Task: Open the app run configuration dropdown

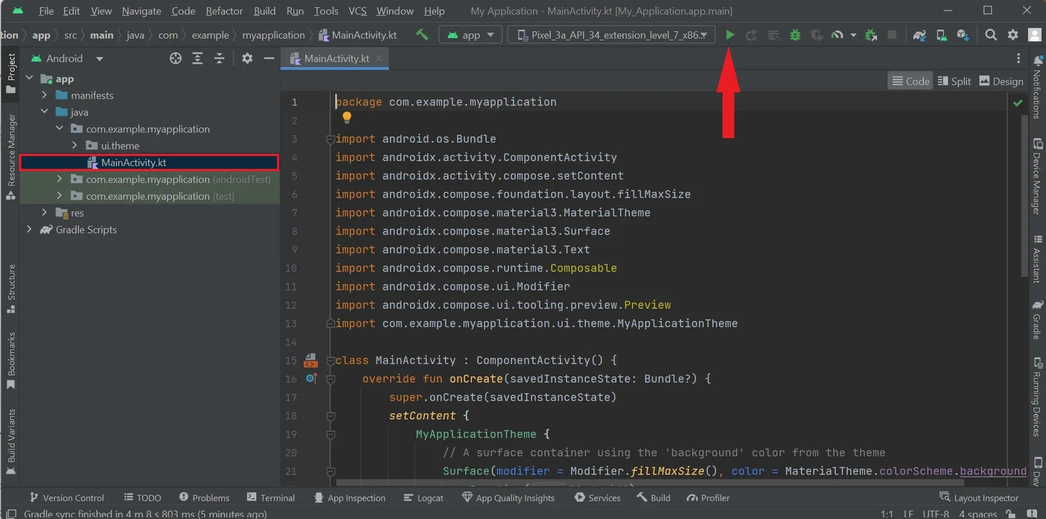Action: (470, 34)
